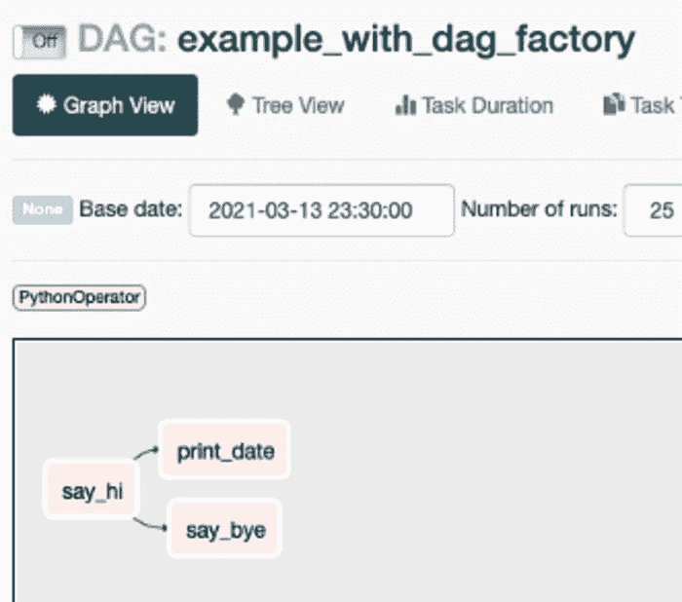Select the print_date task node
The height and width of the screenshot is (602, 682).
coord(225,451)
